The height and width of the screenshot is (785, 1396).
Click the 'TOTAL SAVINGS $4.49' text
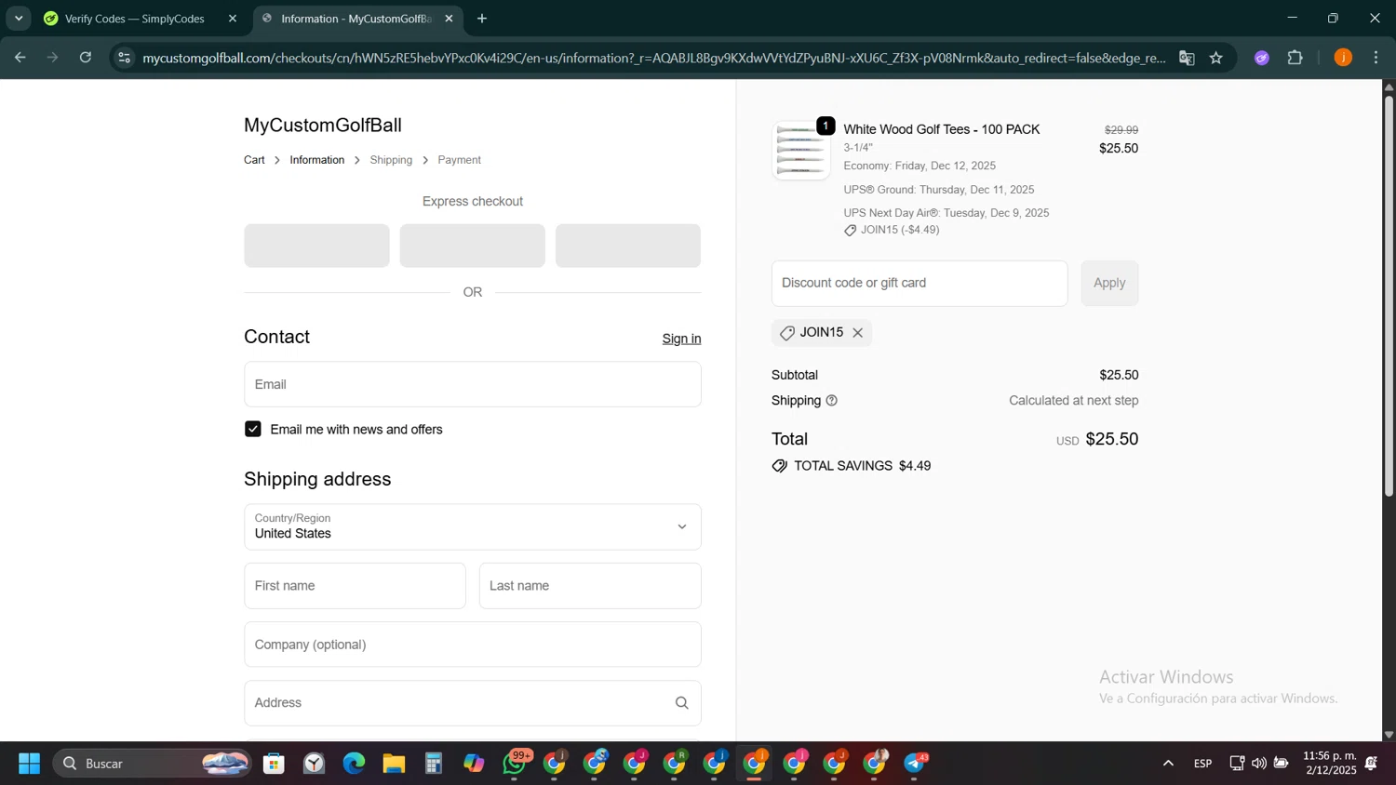[862, 466]
